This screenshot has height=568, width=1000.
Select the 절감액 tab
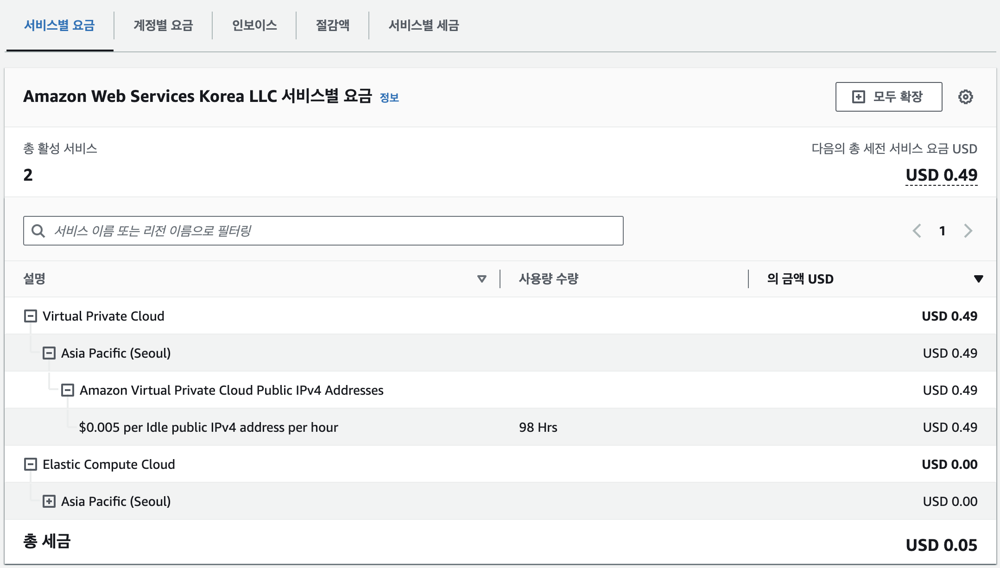point(333,25)
